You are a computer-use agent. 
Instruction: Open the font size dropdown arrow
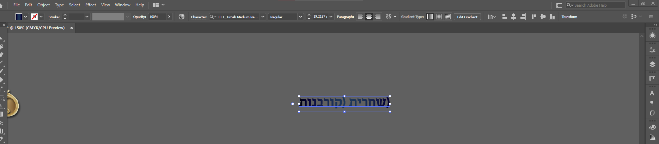331,17
